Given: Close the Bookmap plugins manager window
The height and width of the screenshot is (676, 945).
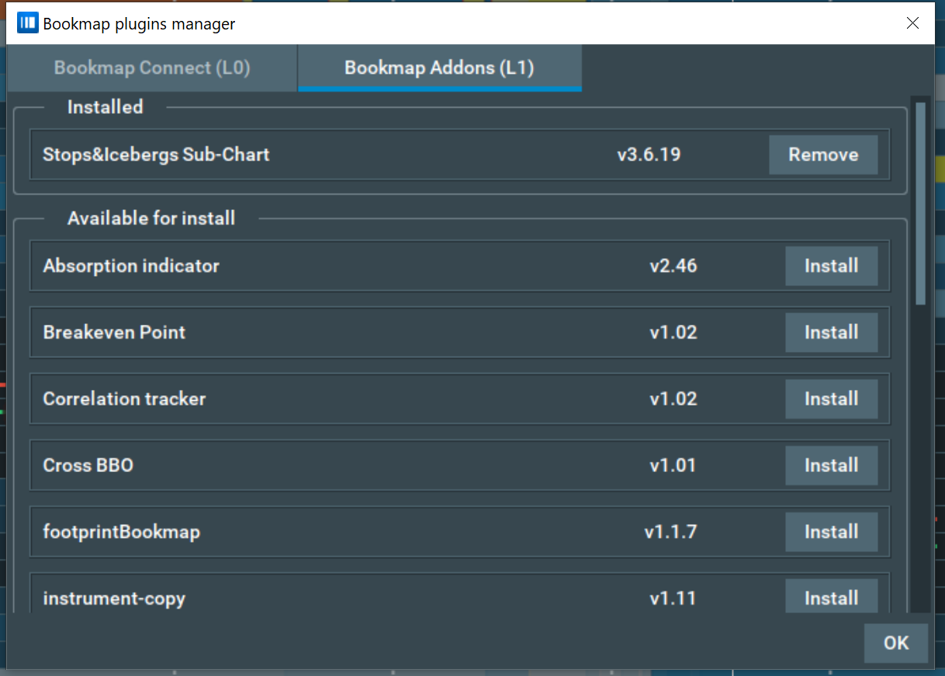Looking at the screenshot, I should (913, 23).
